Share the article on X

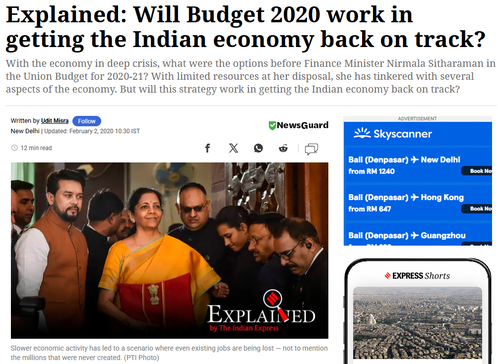tap(234, 148)
